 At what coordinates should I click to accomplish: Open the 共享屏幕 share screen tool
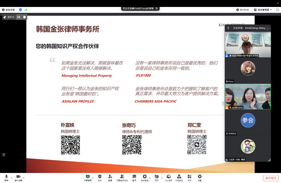(x=87, y=177)
